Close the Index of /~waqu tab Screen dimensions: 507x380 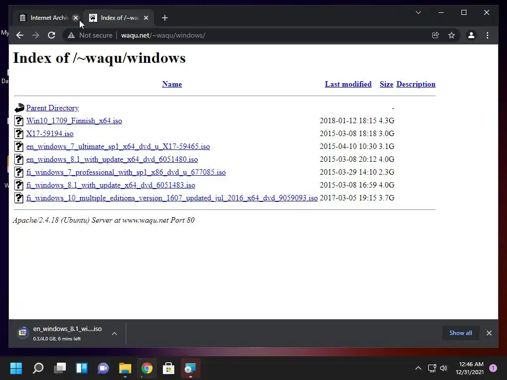[x=146, y=18]
